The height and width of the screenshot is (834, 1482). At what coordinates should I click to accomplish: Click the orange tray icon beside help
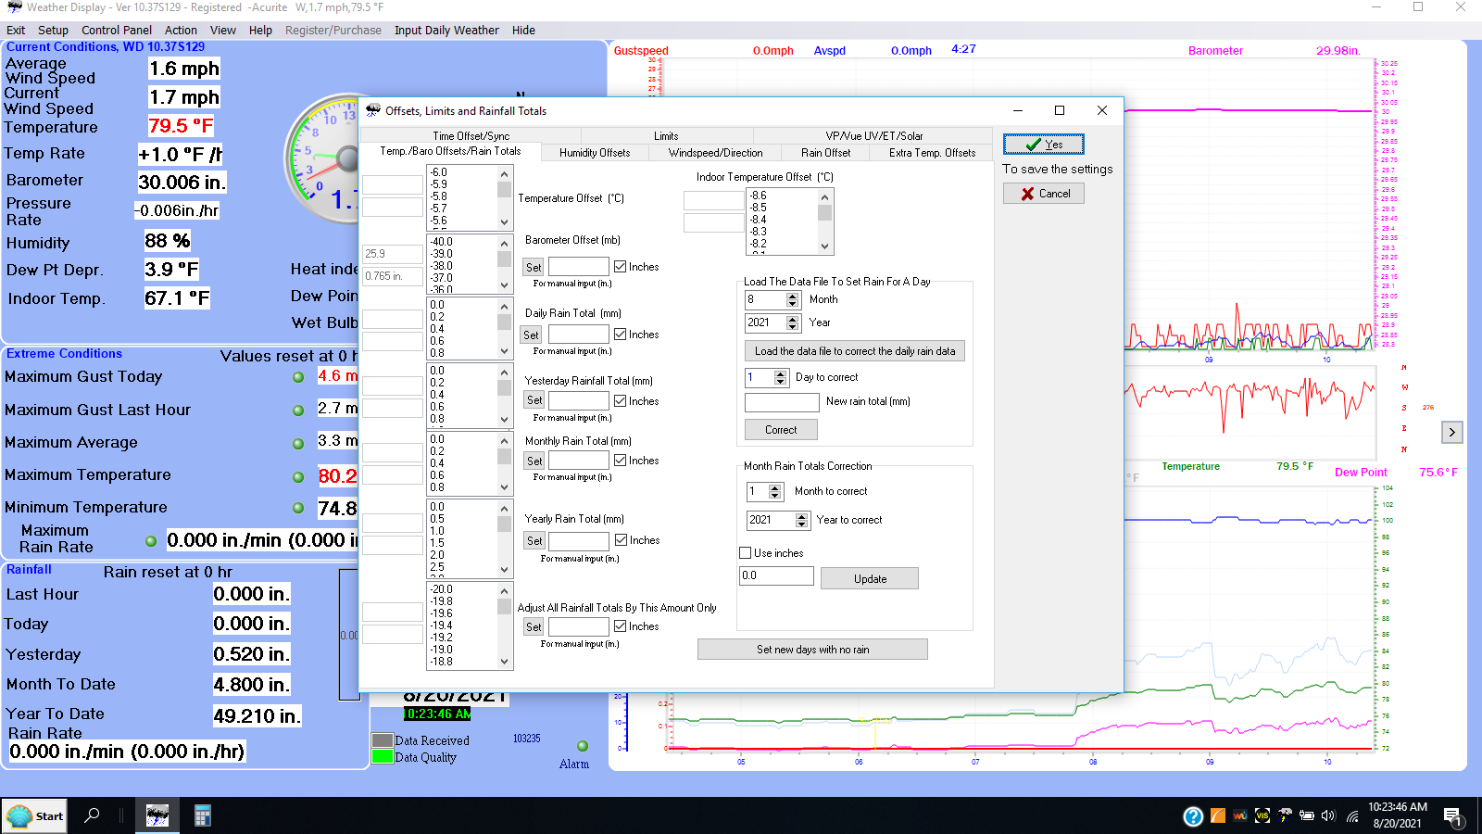pyautogui.click(x=1217, y=815)
